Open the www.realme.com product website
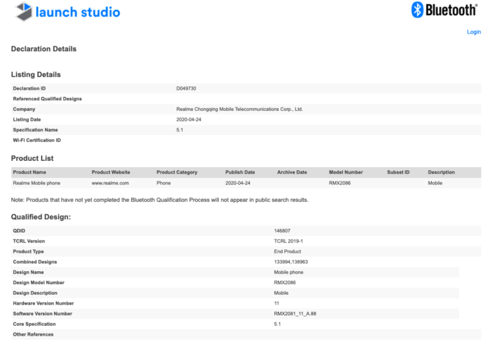 pos(110,183)
